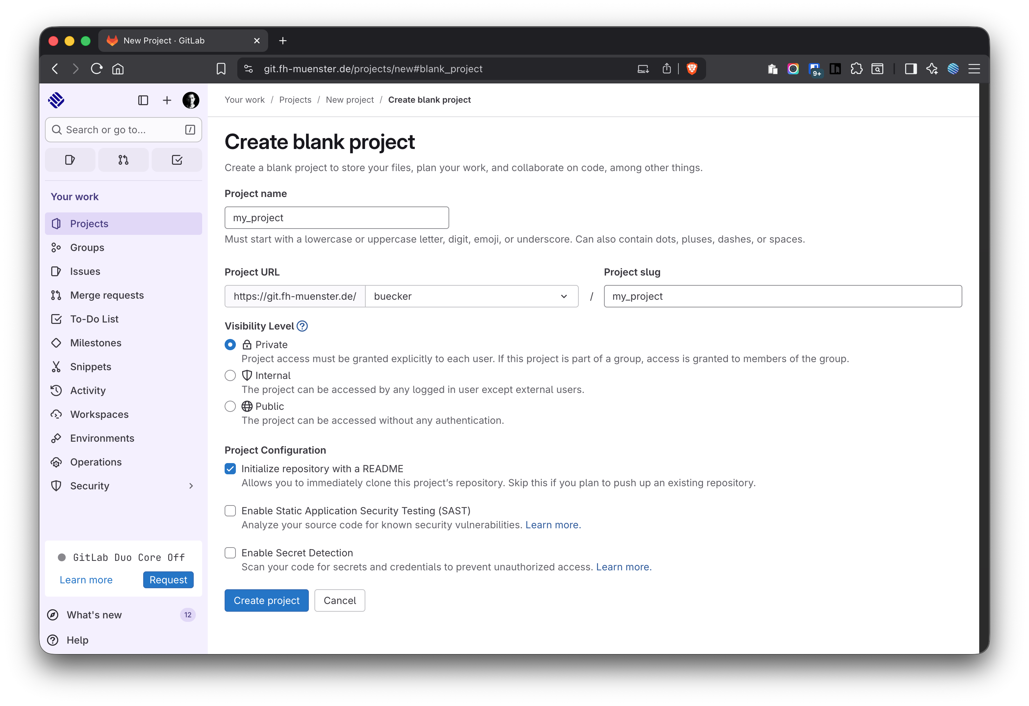Viewport: 1029px width, 706px height.
Task: Click Visibility Level help question icon
Action: click(x=303, y=326)
